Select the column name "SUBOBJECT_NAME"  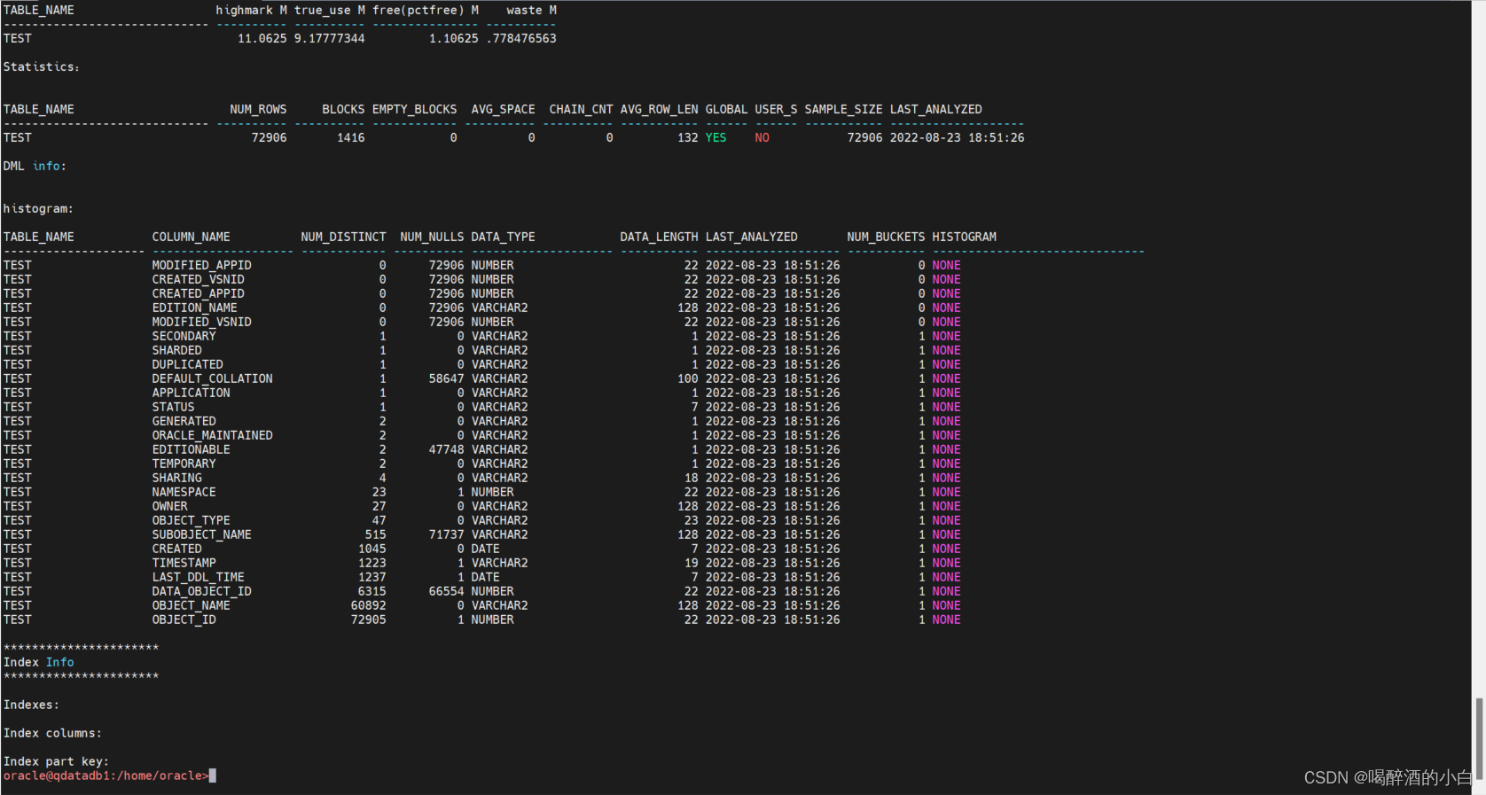click(x=201, y=535)
